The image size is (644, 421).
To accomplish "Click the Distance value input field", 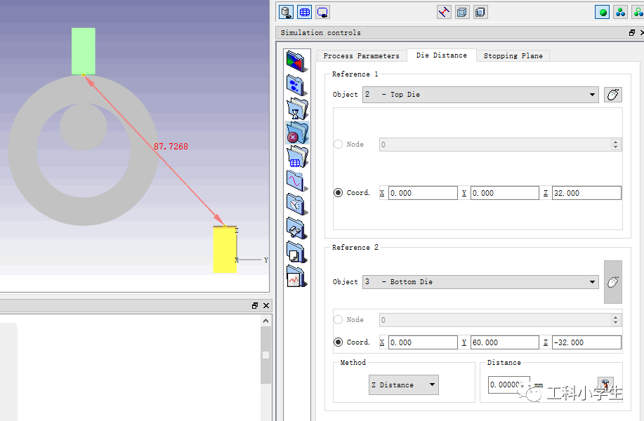I will coord(509,385).
